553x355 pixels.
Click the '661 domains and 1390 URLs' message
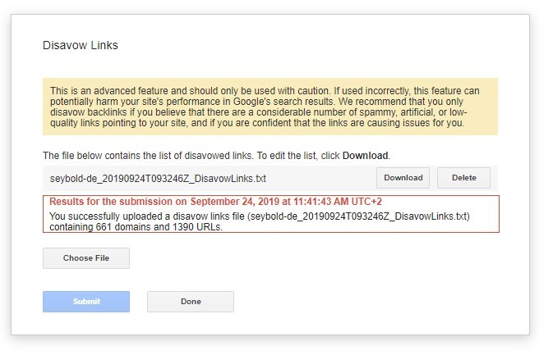coord(259,221)
